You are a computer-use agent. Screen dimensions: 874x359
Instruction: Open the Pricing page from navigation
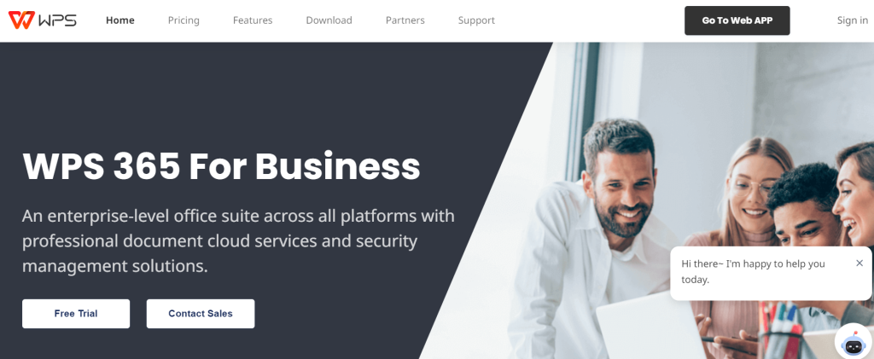coord(184,20)
